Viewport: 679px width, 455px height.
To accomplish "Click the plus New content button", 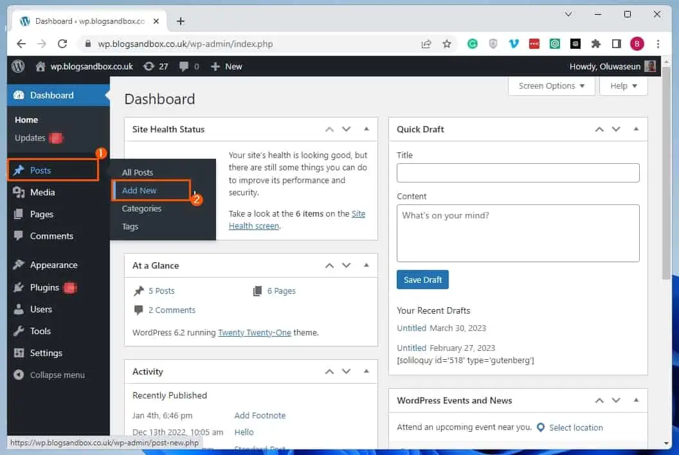I will coord(226,66).
